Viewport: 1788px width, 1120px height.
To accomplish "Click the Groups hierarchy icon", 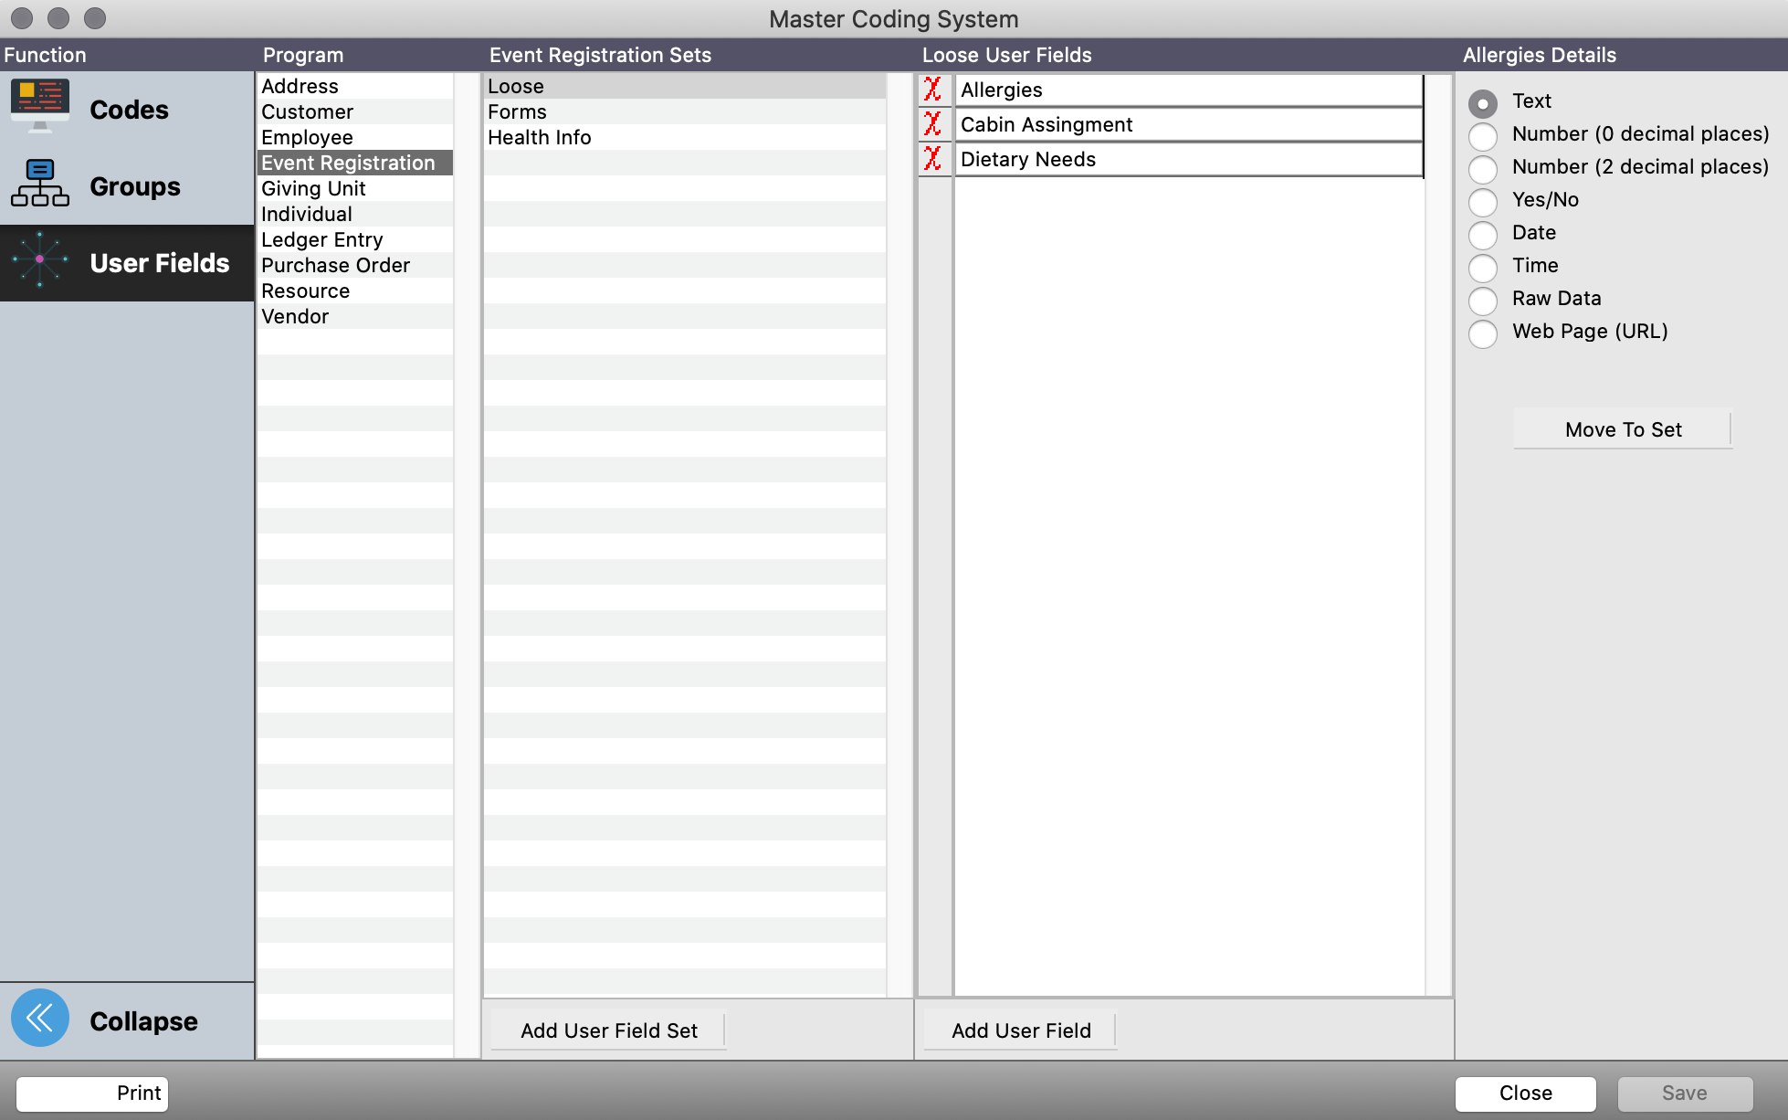I will point(40,184).
